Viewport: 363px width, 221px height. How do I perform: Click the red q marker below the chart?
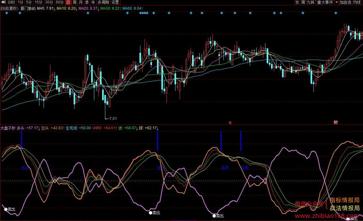[230, 122]
